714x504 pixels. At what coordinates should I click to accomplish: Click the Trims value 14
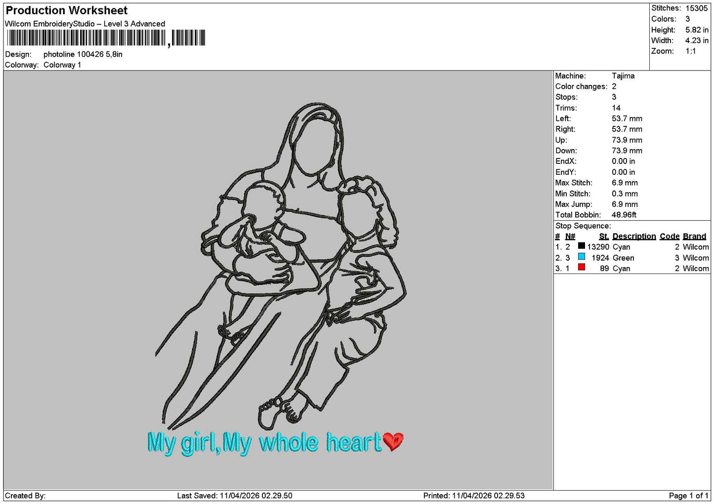616,108
